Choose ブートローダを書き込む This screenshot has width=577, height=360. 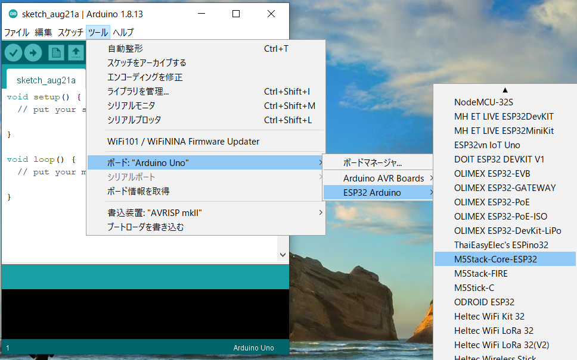coord(206,227)
